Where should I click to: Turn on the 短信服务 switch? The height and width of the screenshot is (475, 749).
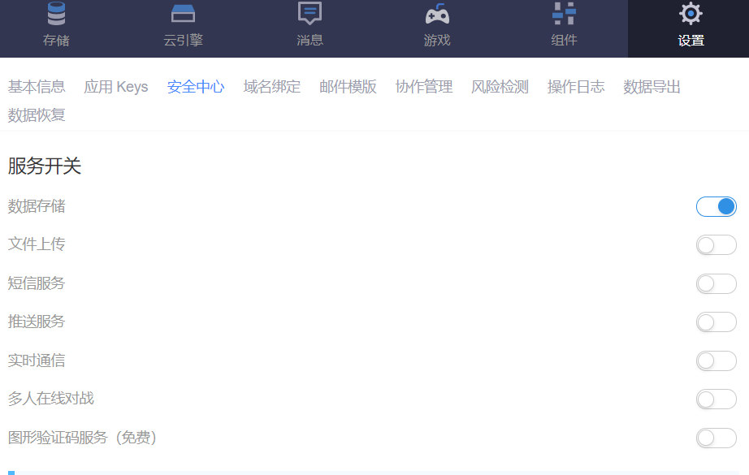[716, 283]
